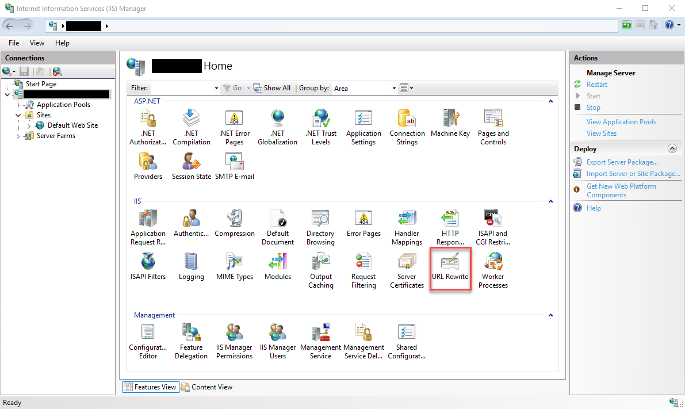The image size is (685, 409).
Task: Open ISAPI and CGI Restrictions
Action: (493, 227)
